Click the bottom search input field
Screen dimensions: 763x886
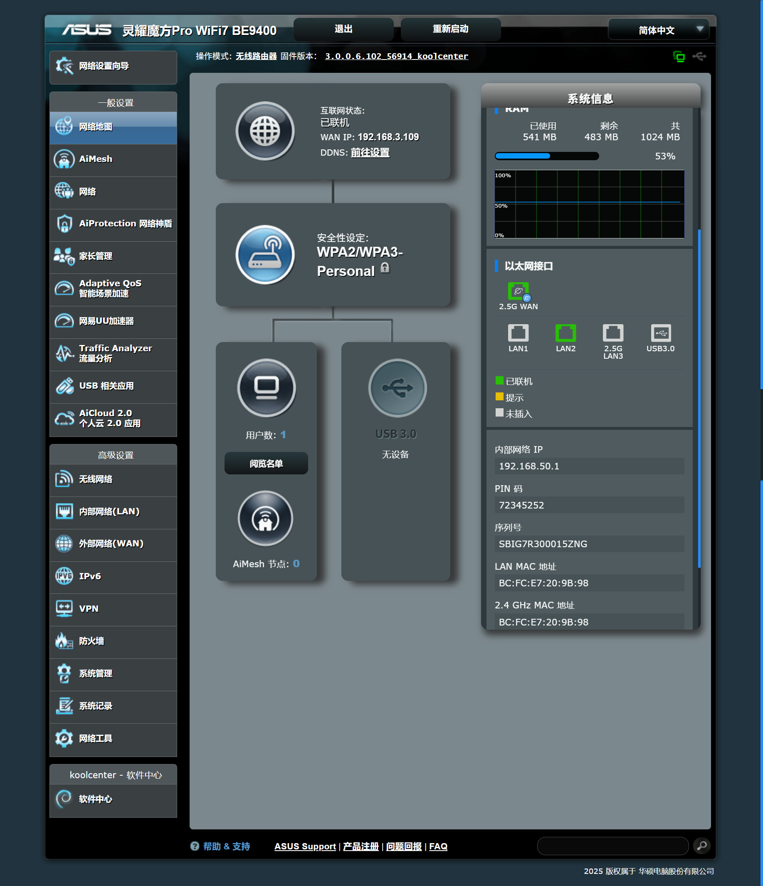point(612,845)
